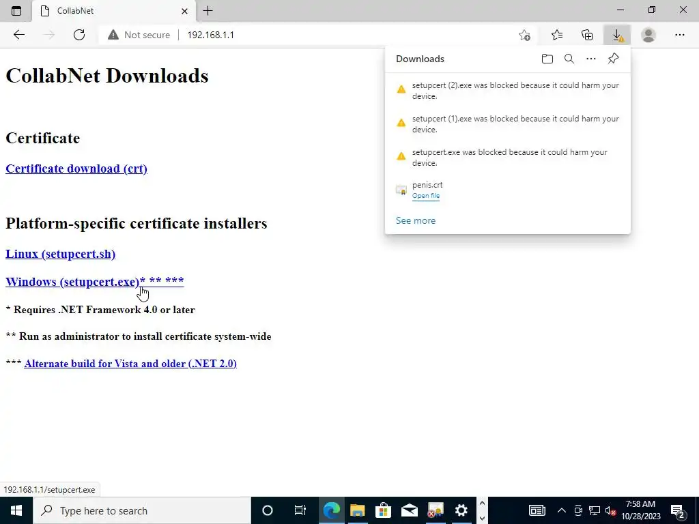This screenshot has width=699, height=524.
Task: Open the profile avatar icon
Action: [648, 35]
